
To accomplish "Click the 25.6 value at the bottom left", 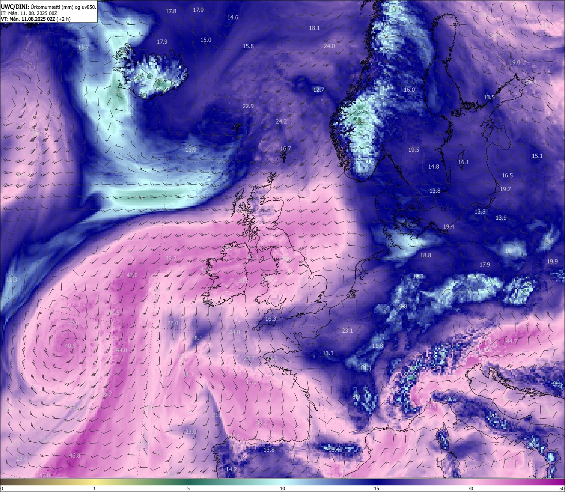I will pos(22,459).
